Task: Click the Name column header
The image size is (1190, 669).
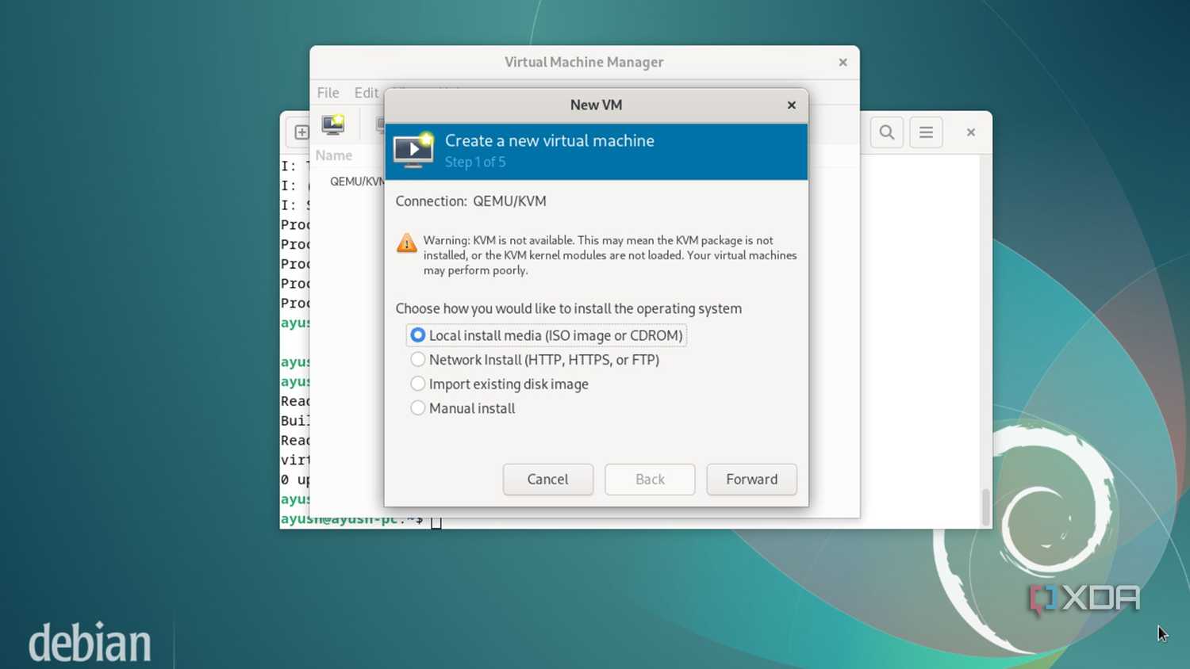Action: [x=333, y=155]
